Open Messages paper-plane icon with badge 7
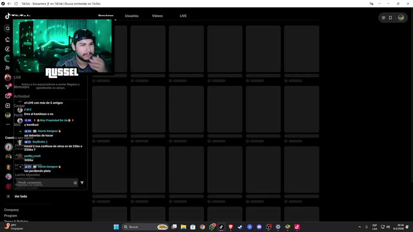 pyautogui.click(x=8, y=87)
